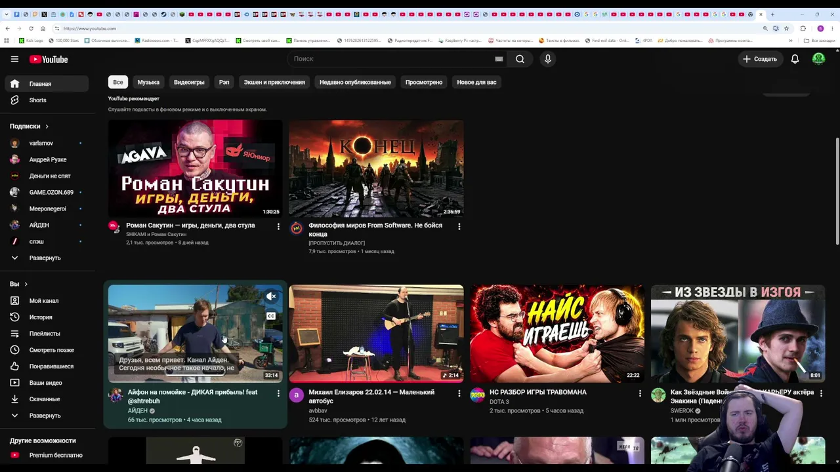840x472 pixels.
Task: Open the GAME.OZON.689 subscription
Action: (x=47, y=192)
